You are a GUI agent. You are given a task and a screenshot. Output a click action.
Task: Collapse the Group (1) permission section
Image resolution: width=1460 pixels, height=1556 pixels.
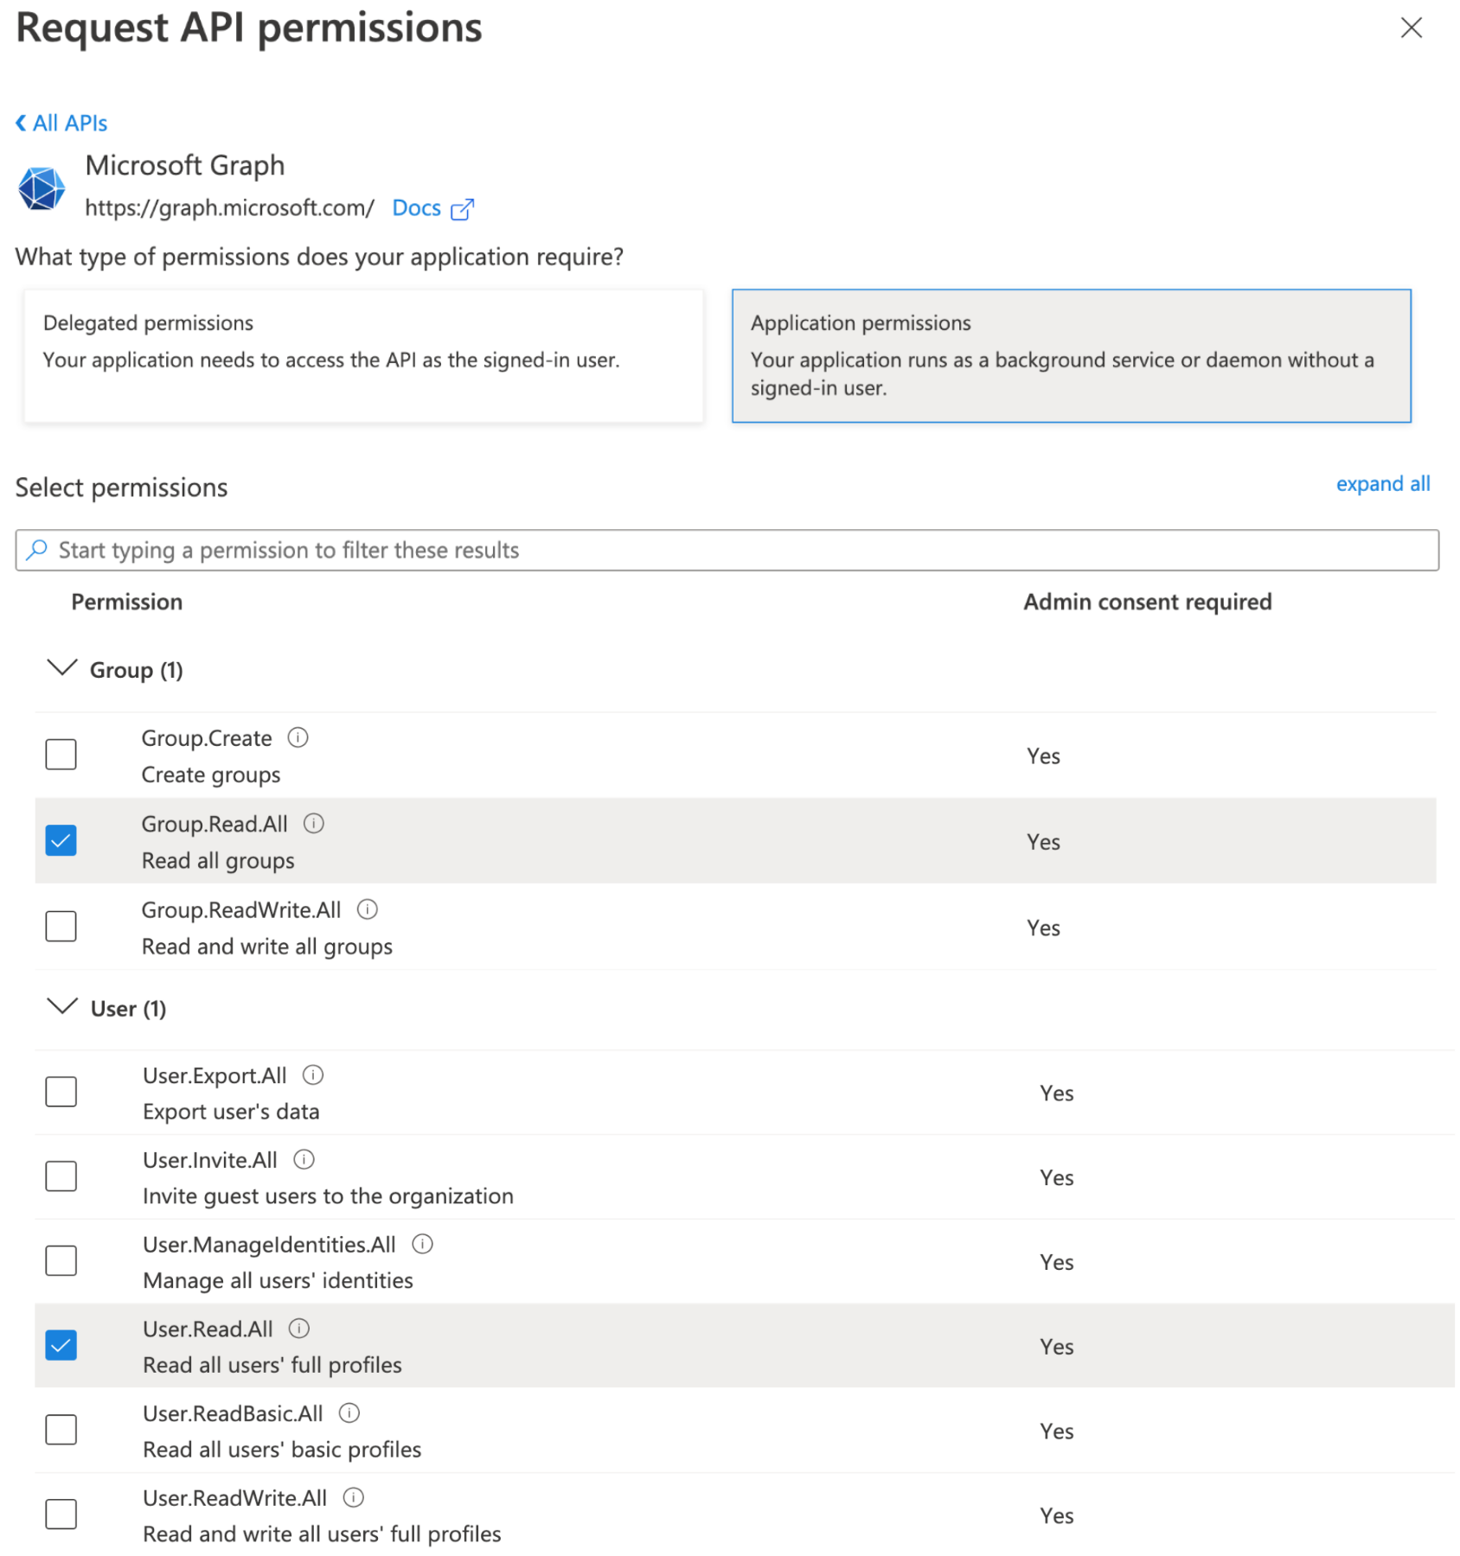(x=62, y=668)
